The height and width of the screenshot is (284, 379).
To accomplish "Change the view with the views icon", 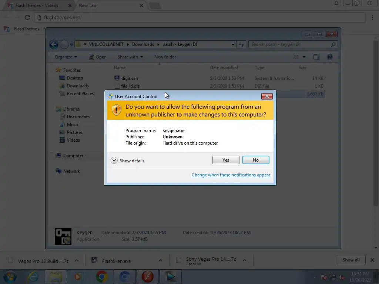I will tap(296, 57).
